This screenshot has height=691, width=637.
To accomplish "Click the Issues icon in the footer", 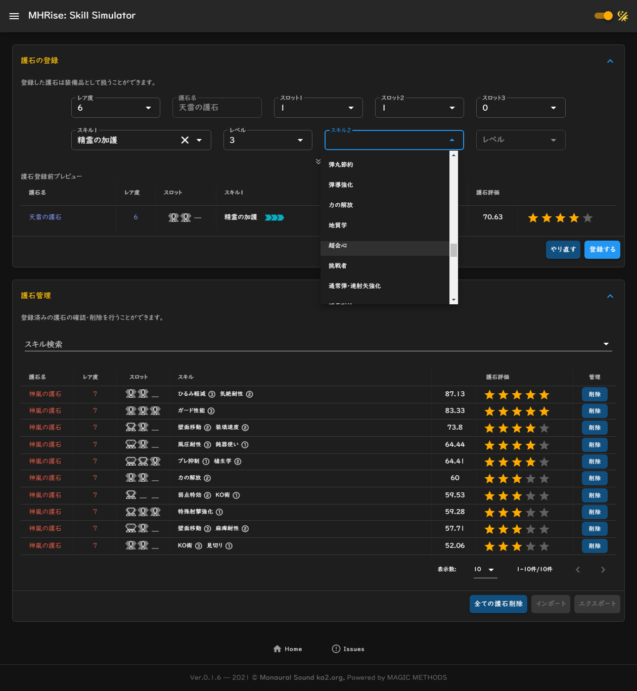I will pyautogui.click(x=335, y=649).
